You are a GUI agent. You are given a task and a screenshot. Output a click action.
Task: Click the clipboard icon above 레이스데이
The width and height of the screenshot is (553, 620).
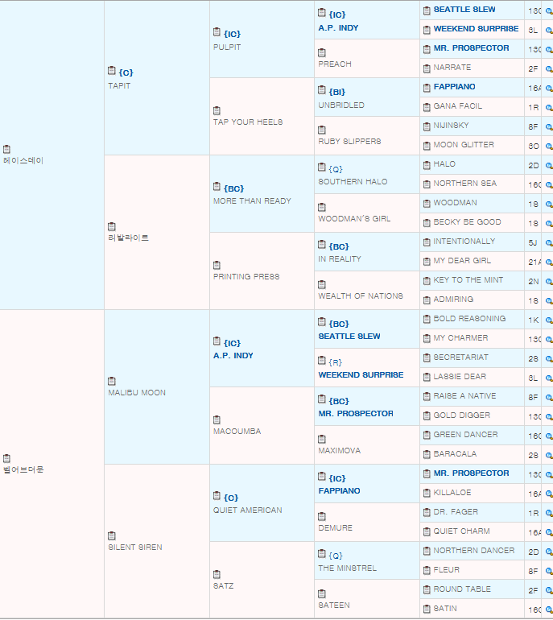pos(6,150)
